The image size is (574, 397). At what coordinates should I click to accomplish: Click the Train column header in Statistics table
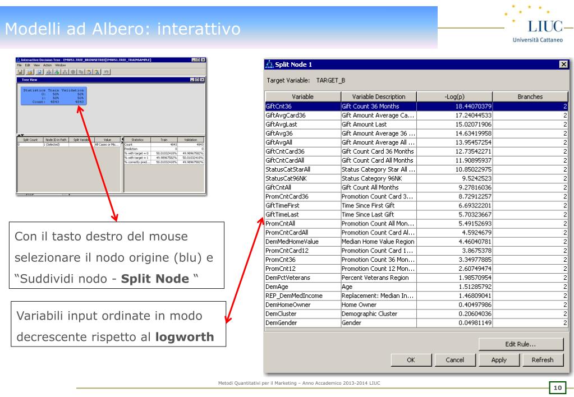[164, 140]
